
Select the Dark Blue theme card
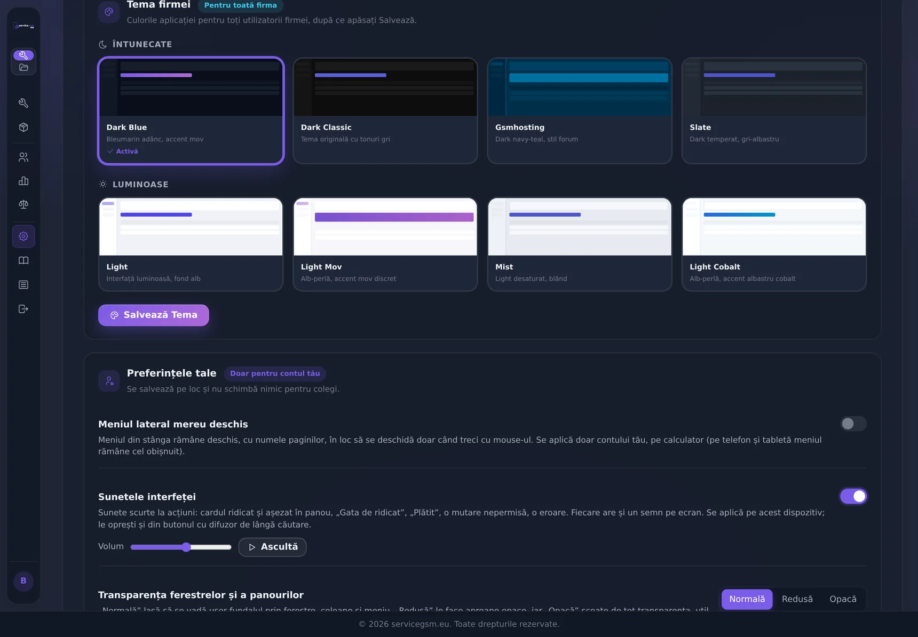191,111
